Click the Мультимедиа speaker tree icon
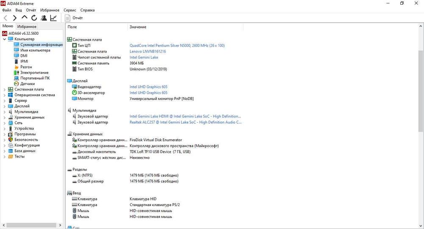This screenshot has height=229, width=424. pos(11,112)
